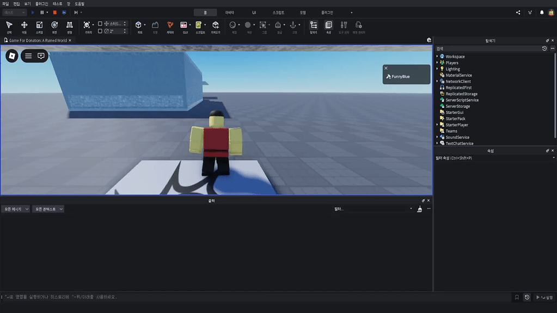This screenshot has width=557, height=313.
Task: Click the Color (색상) circle icon
Action: click(248, 25)
